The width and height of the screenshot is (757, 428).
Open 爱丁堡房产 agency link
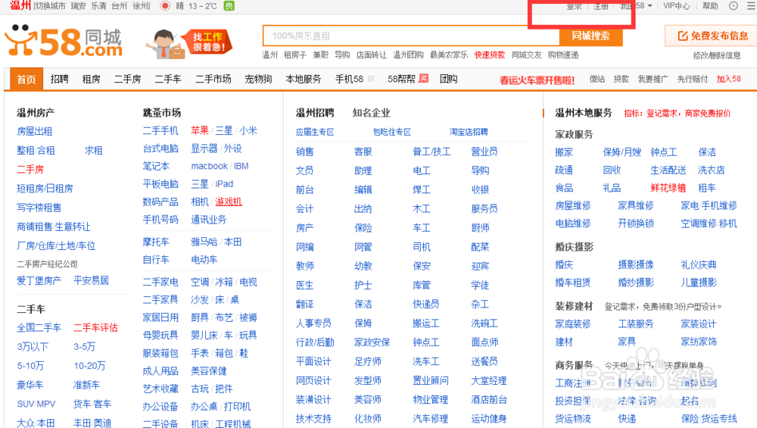pyautogui.click(x=39, y=280)
